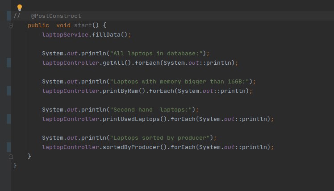Viewport: 334px width, 191px height.
Task: Click the "Laptops with memory bigger than 16GB:" string
Action: 180,82
